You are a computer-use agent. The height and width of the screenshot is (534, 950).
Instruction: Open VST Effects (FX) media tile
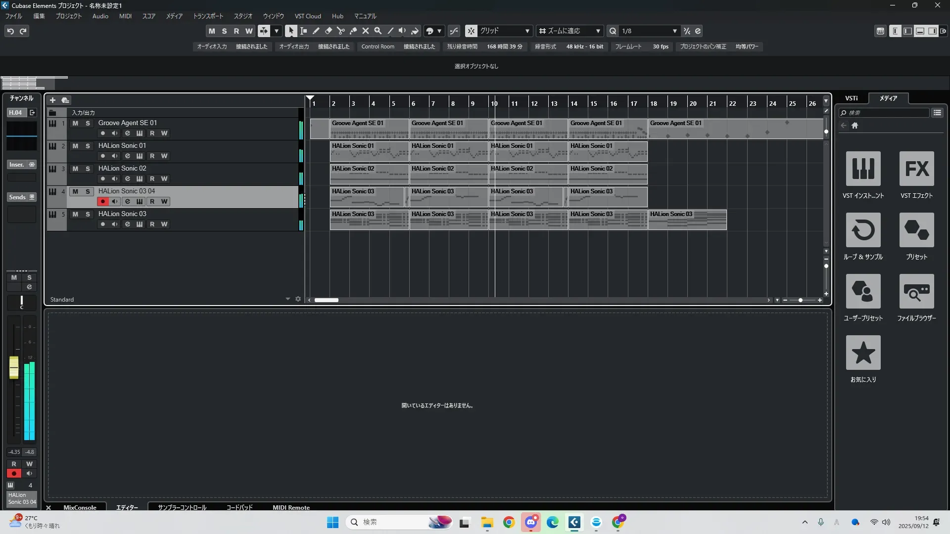pos(916,169)
